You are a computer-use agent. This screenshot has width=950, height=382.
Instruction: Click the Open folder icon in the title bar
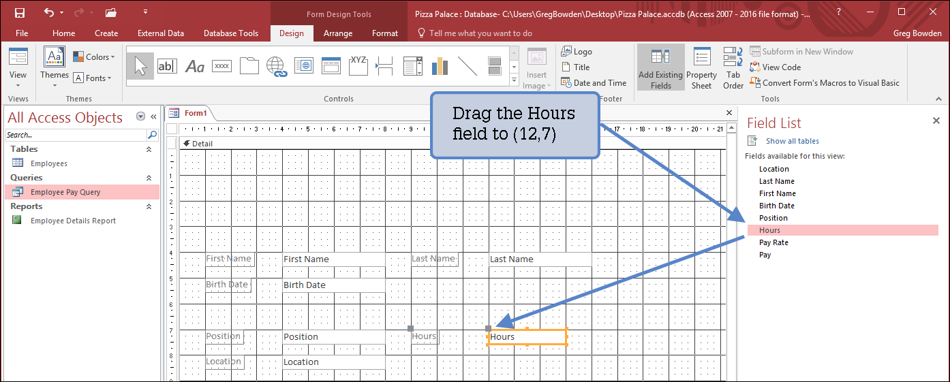click(x=110, y=12)
